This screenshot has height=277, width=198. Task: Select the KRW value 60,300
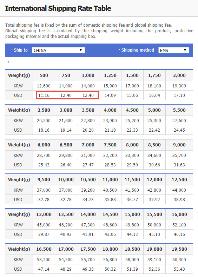[179, 260]
